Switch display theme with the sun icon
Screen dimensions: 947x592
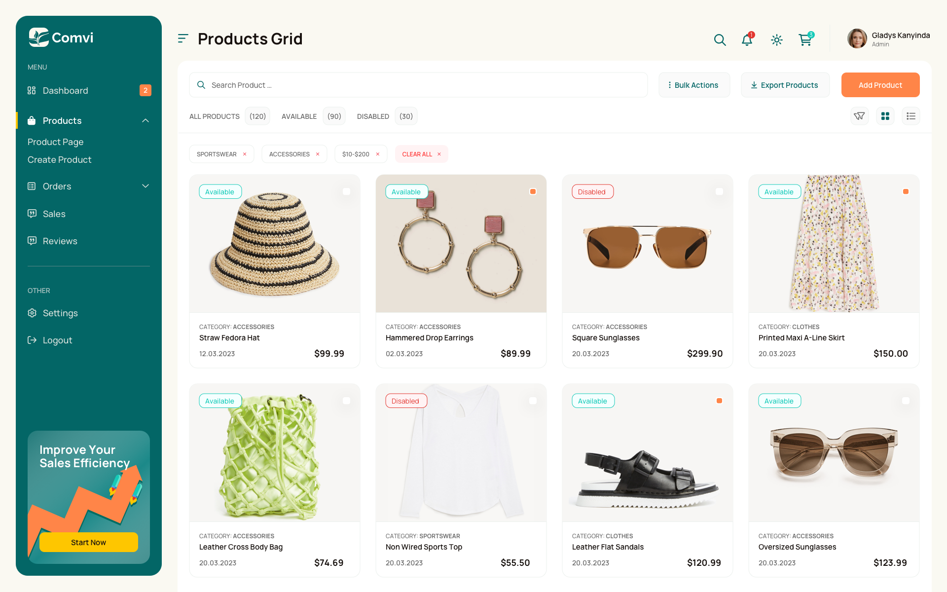[x=776, y=40]
